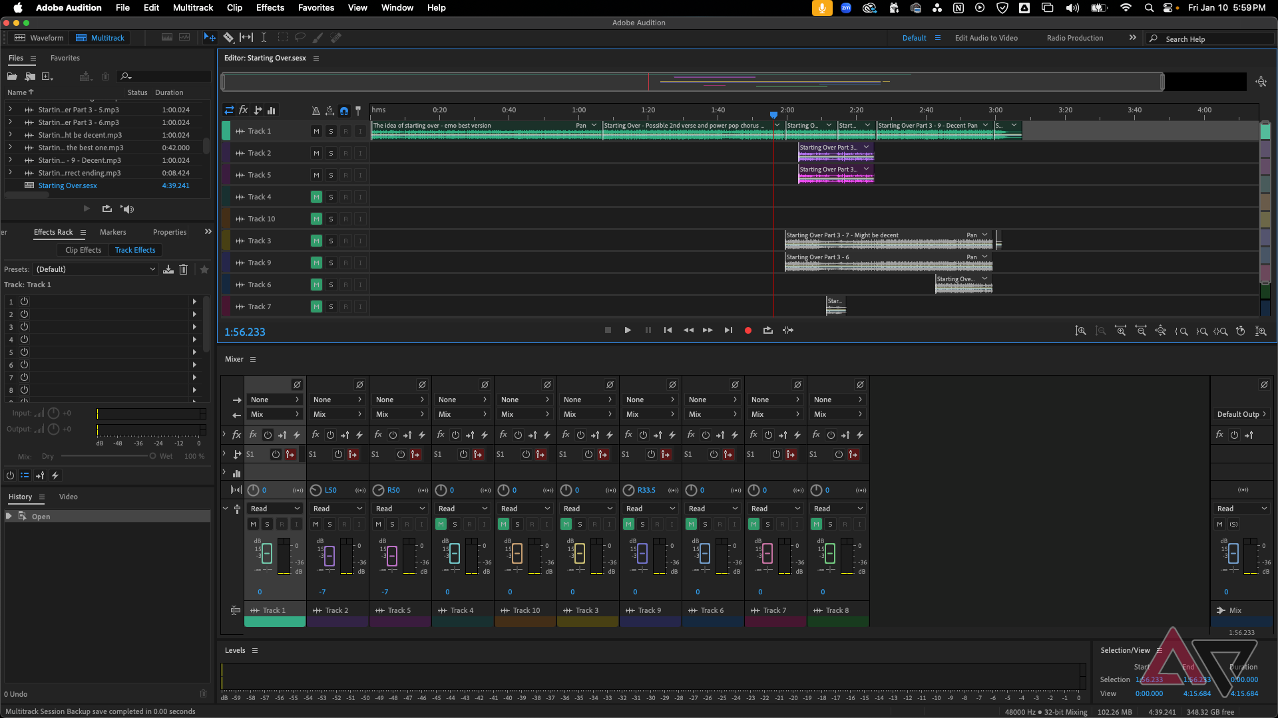This screenshot has width=1278, height=718.
Task: Click the Record button in transport
Action: pyautogui.click(x=747, y=330)
